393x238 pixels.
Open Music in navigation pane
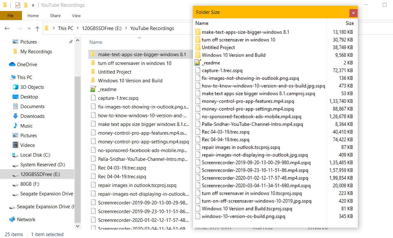click(x=26, y=126)
